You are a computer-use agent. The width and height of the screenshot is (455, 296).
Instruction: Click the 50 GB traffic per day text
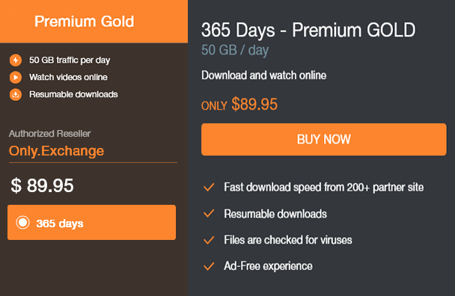click(x=70, y=61)
